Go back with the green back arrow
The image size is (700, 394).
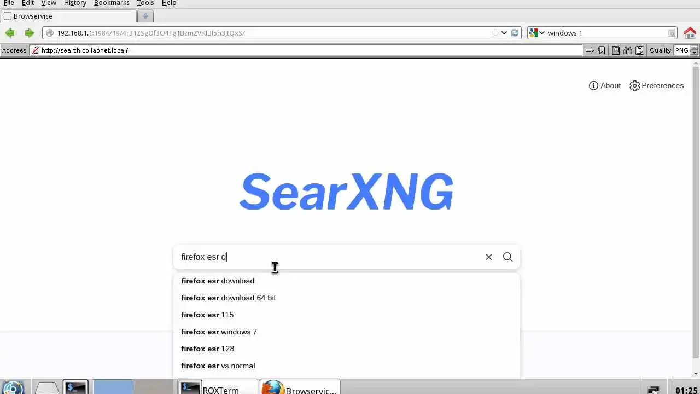[x=10, y=33]
